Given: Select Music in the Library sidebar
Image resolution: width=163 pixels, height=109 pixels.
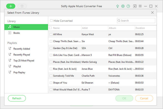Looking at the screenshot, I should [17, 27].
